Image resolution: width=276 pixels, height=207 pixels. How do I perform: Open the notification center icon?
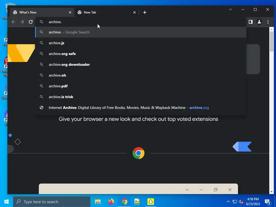pos(268,202)
